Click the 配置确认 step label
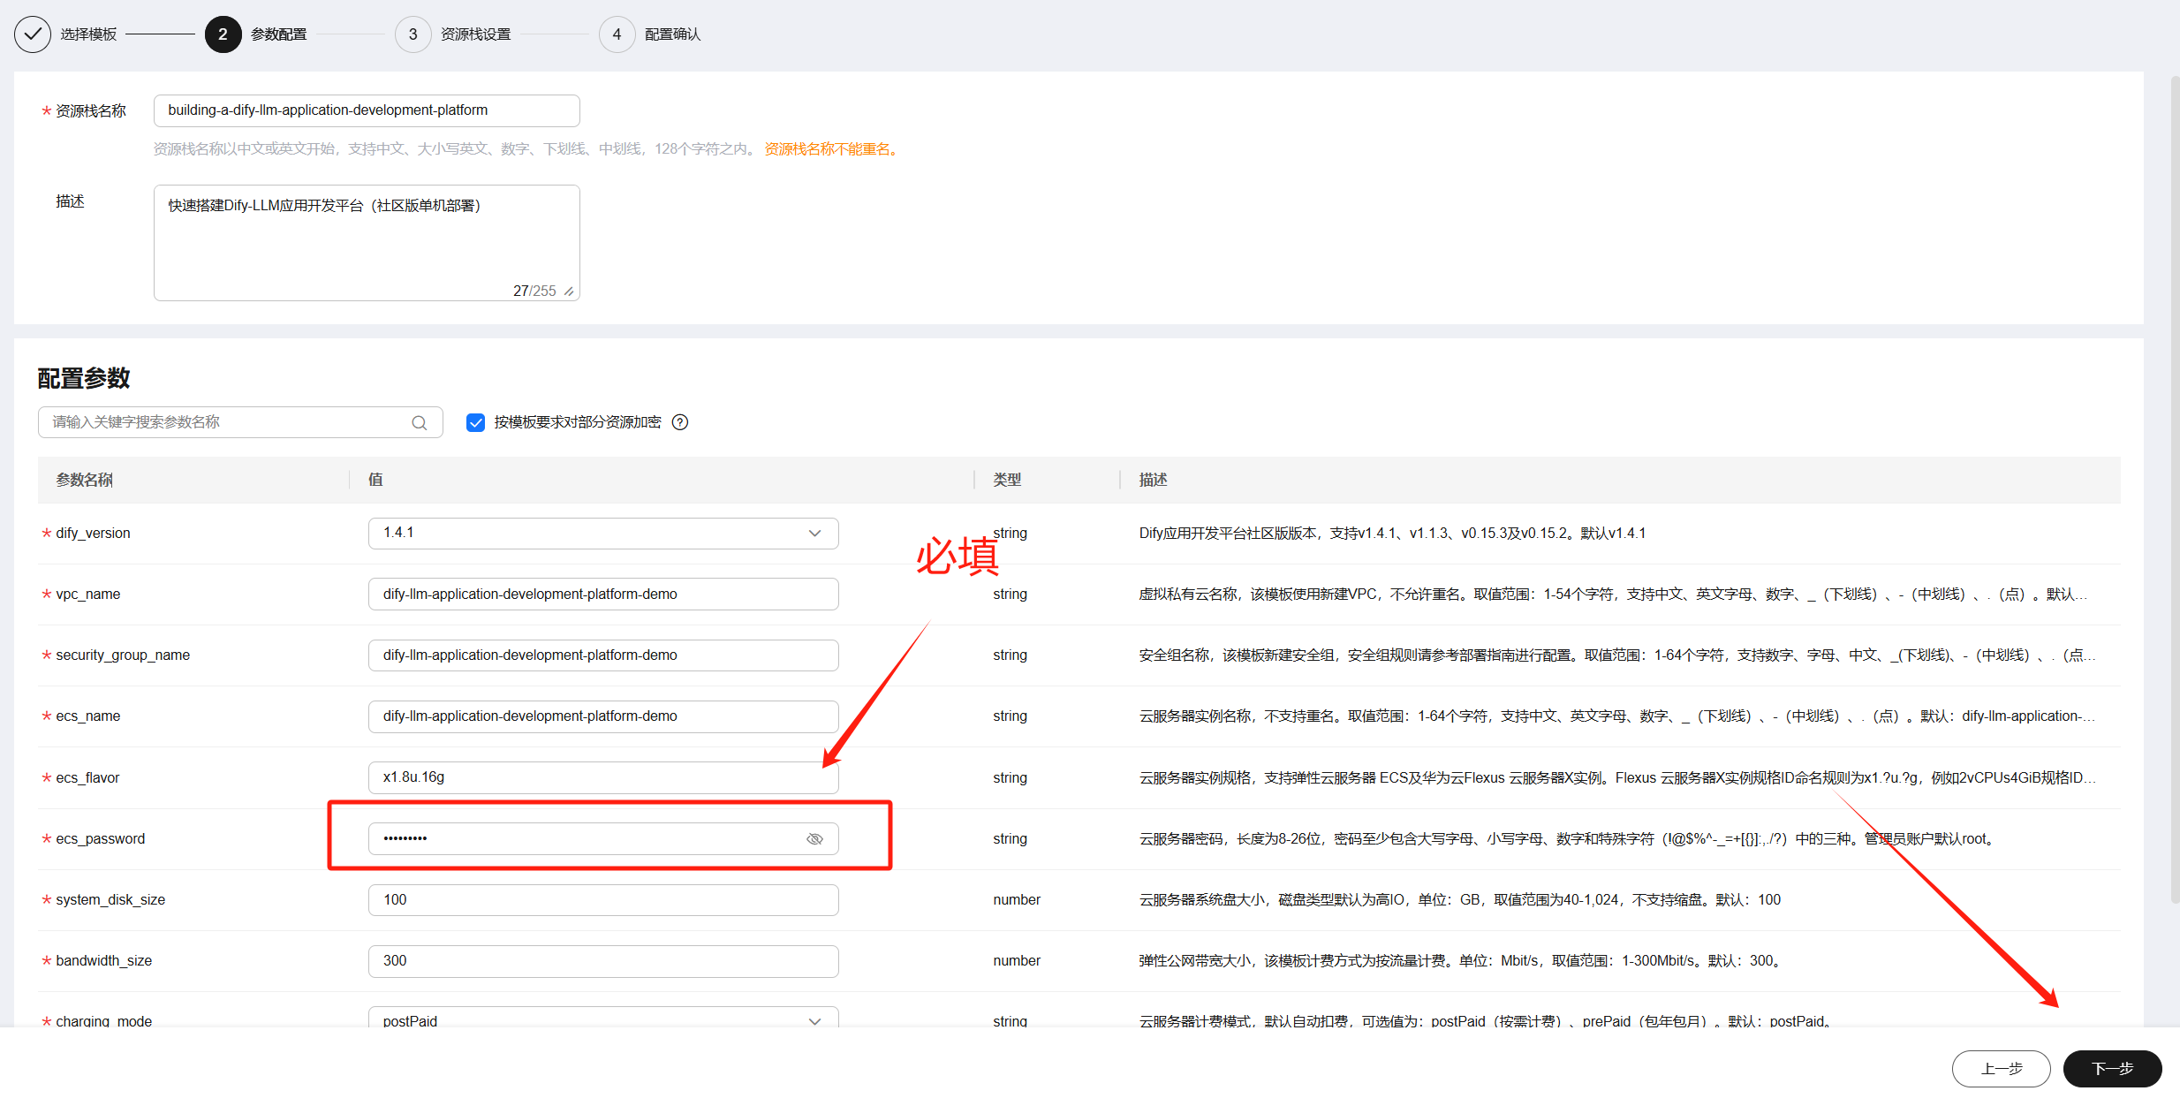Viewport: 2180px width, 1106px height. tap(672, 34)
